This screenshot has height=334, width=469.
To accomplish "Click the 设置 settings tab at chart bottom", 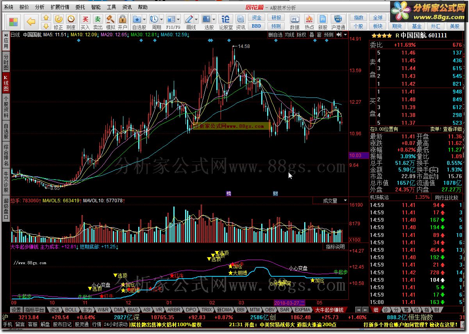I will (x=16, y=310).
